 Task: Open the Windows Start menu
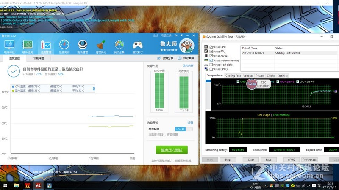click(x=5, y=185)
